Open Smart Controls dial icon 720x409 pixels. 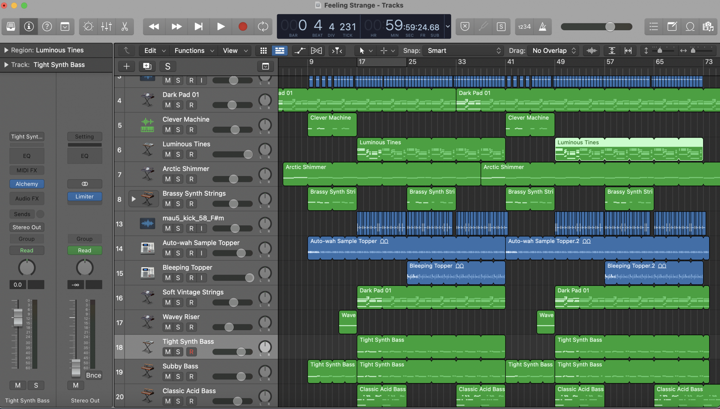(x=88, y=27)
